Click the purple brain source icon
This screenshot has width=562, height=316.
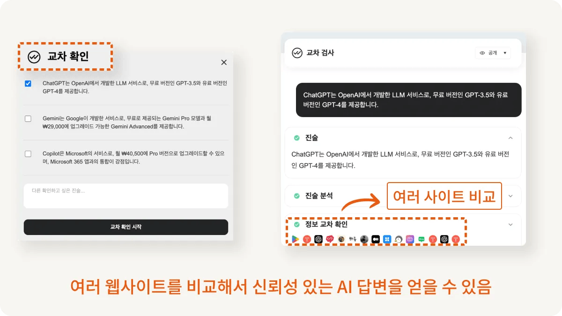[x=410, y=239]
